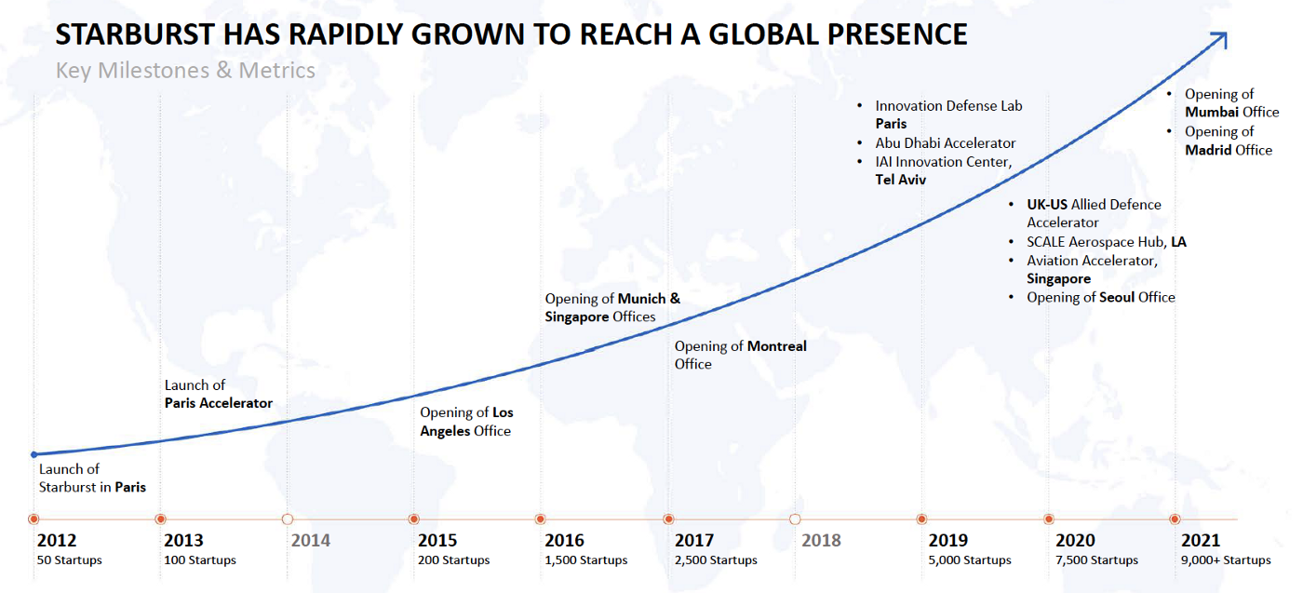Select the 'Opening of Montreal Office' text

[x=740, y=355]
